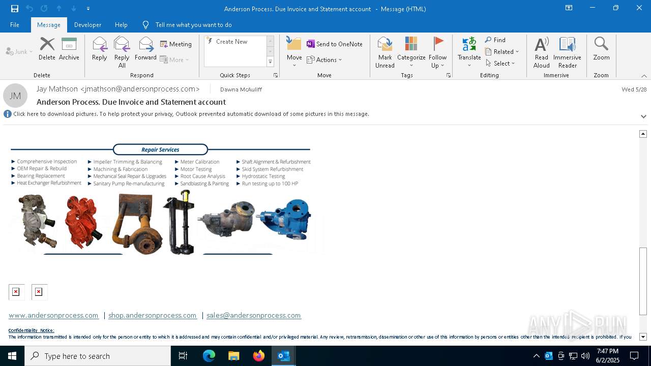Choose Reply All
Screen dimensions: 651x366
coord(122,52)
